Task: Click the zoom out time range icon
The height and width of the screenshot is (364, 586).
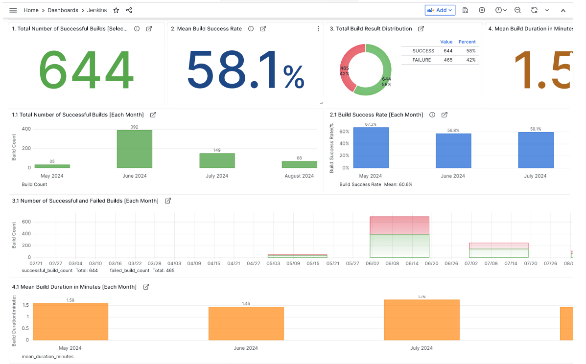Action: coord(517,10)
